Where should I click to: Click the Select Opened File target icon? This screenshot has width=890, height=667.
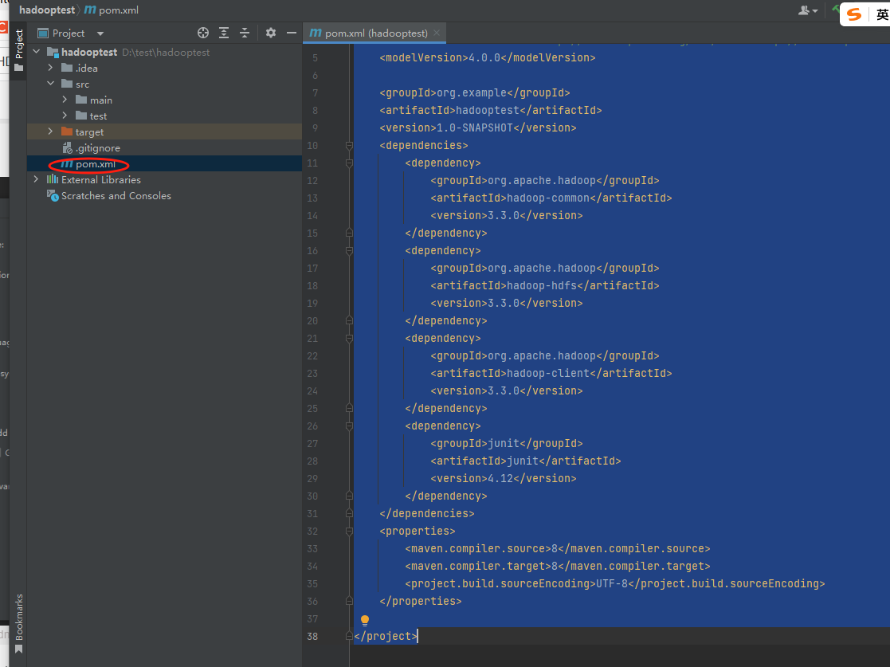pos(202,33)
